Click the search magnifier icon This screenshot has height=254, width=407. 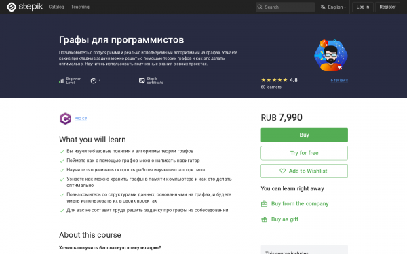coord(260,7)
